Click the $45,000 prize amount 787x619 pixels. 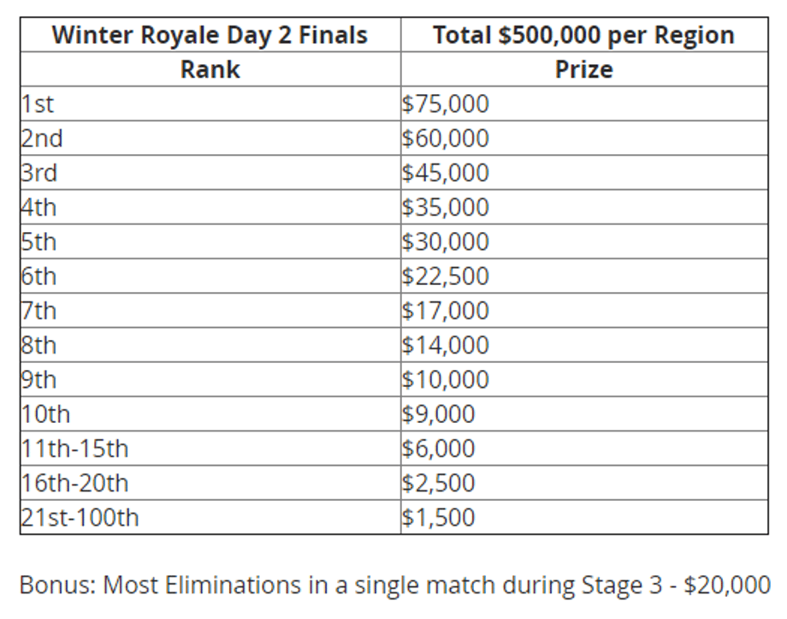[x=445, y=173]
